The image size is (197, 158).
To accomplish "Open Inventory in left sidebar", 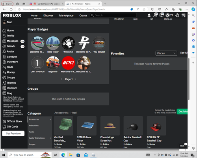I will [10, 62].
